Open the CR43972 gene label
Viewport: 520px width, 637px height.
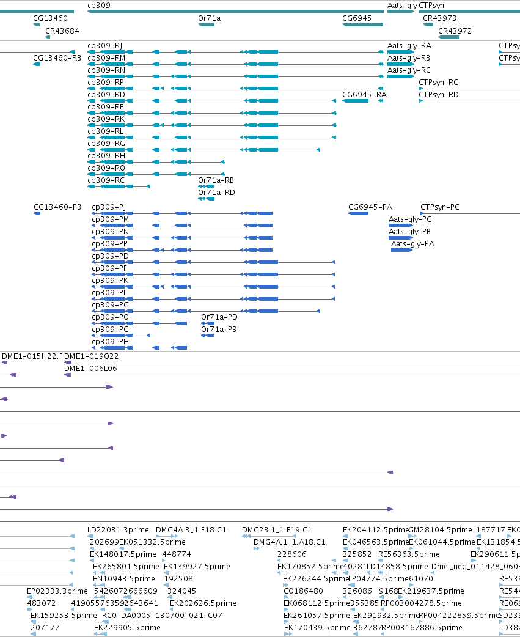455,31
